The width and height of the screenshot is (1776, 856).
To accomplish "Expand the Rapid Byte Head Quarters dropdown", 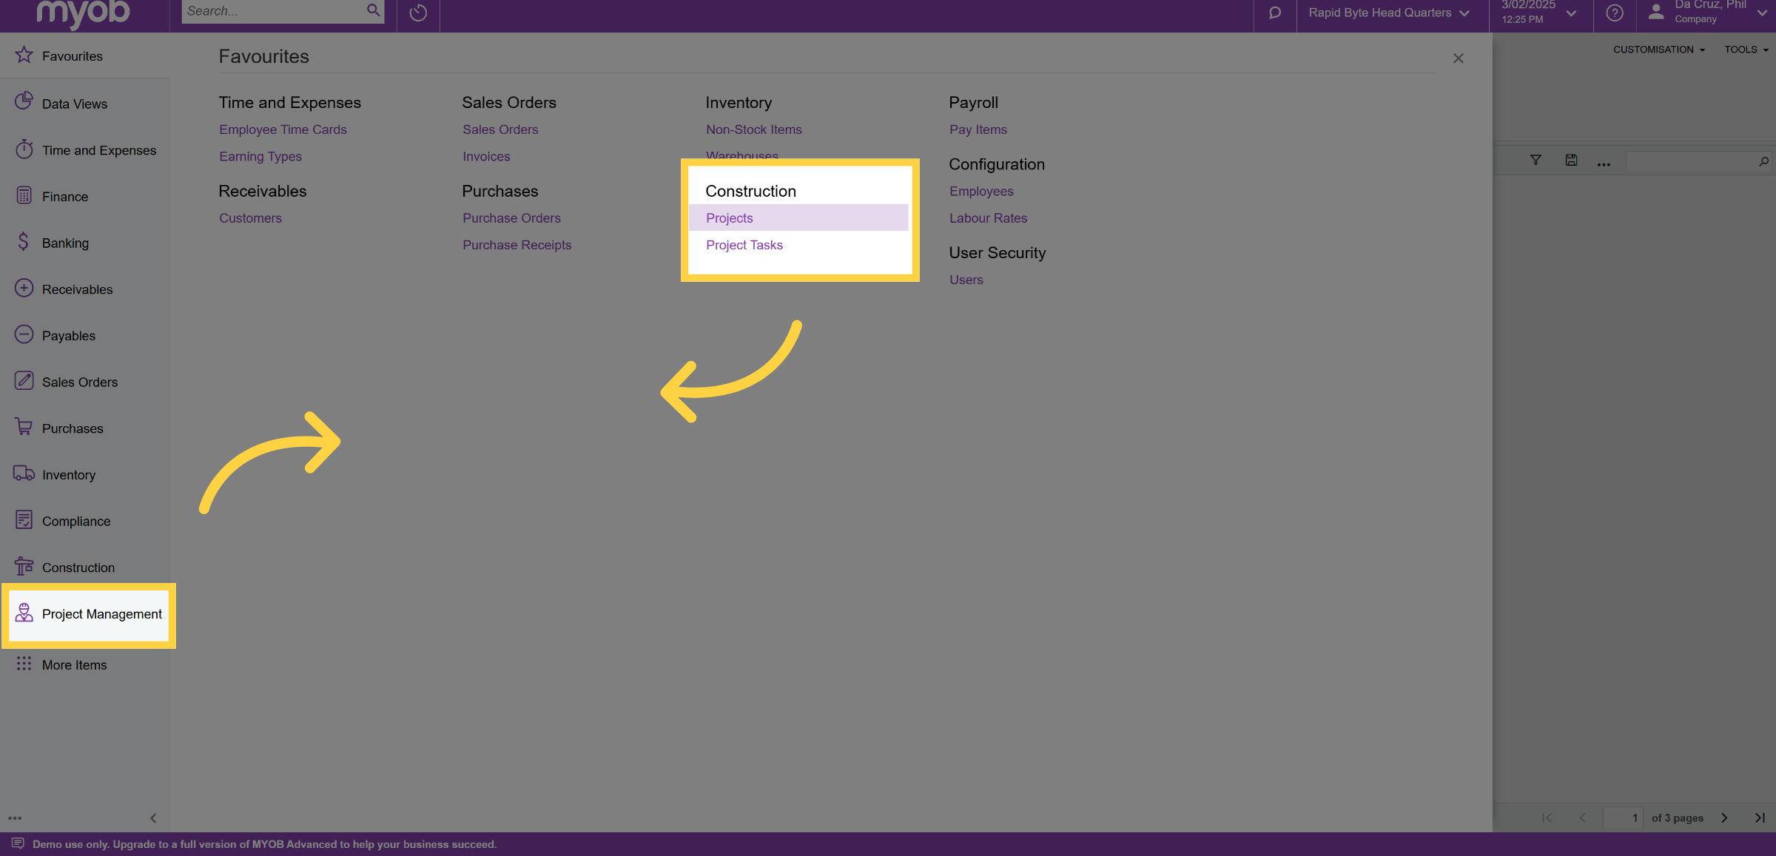I will tap(1389, 13).
